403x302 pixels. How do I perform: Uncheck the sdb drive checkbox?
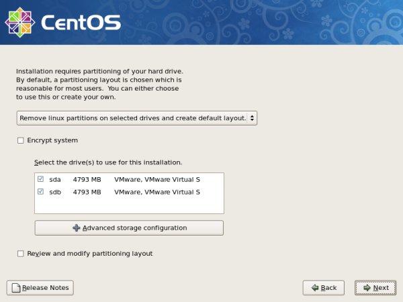(x=41, y=192)
